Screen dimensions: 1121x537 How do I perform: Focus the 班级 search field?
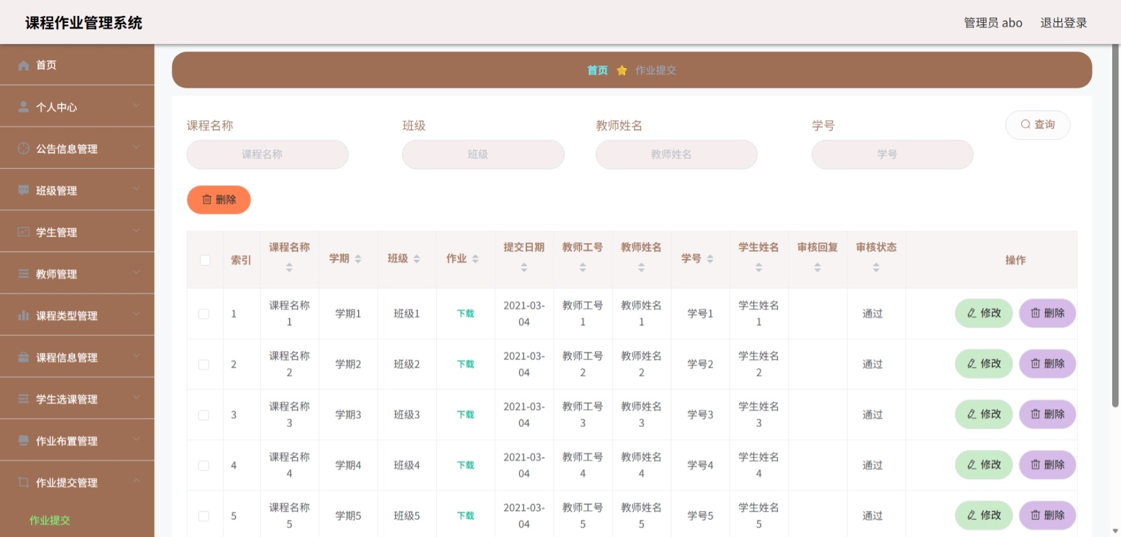(x=483, y=155)
